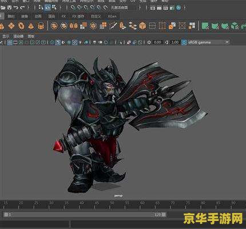Enable snap to projected center magnet

[93, 7]
